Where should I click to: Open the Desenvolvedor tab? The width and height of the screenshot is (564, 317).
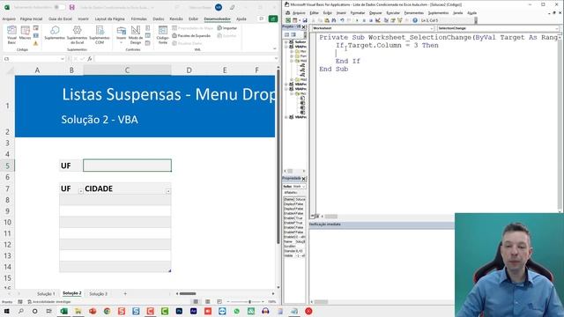point(218,18)
